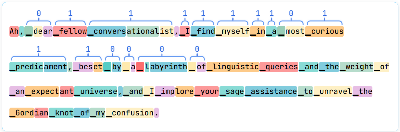Select the "_confusion" token
The height and width of the screenshot is (132, 400).
(130, 113)
